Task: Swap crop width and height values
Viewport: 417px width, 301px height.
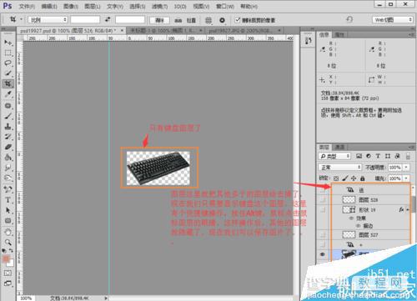Action: (x=108, y=19)
